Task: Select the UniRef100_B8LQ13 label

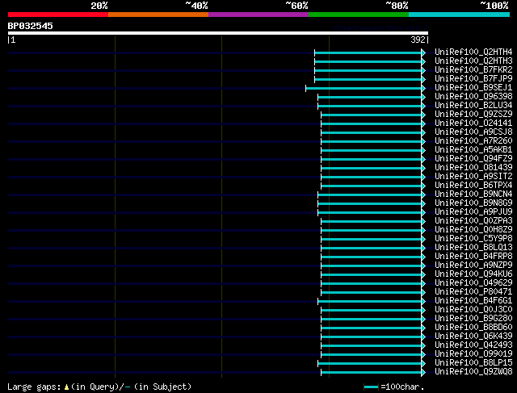Action: [x=473, y=248]
